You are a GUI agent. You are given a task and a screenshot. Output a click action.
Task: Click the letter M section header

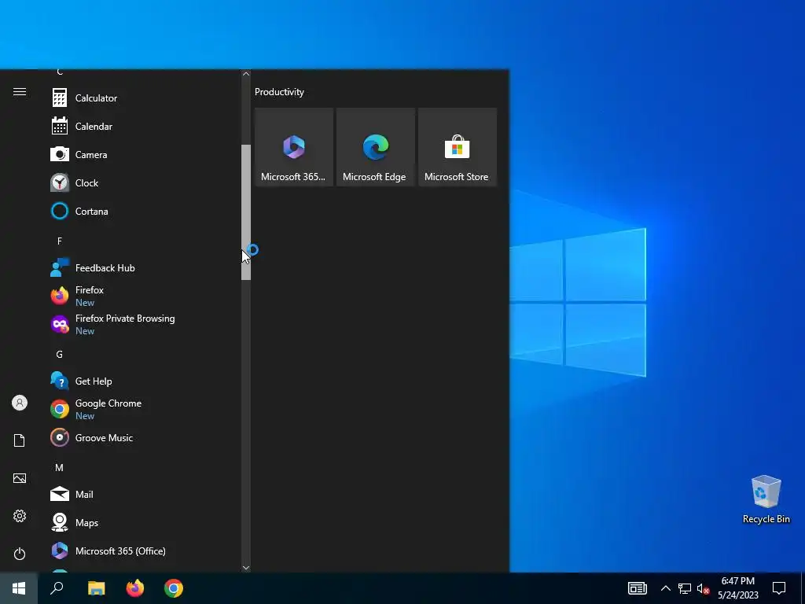[60, 467]
